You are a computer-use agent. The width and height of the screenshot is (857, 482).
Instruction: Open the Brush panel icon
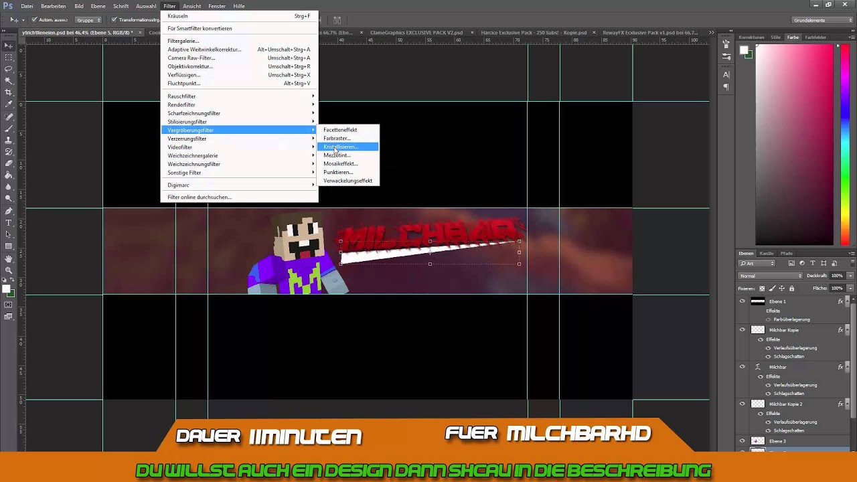tap(726, 57)
